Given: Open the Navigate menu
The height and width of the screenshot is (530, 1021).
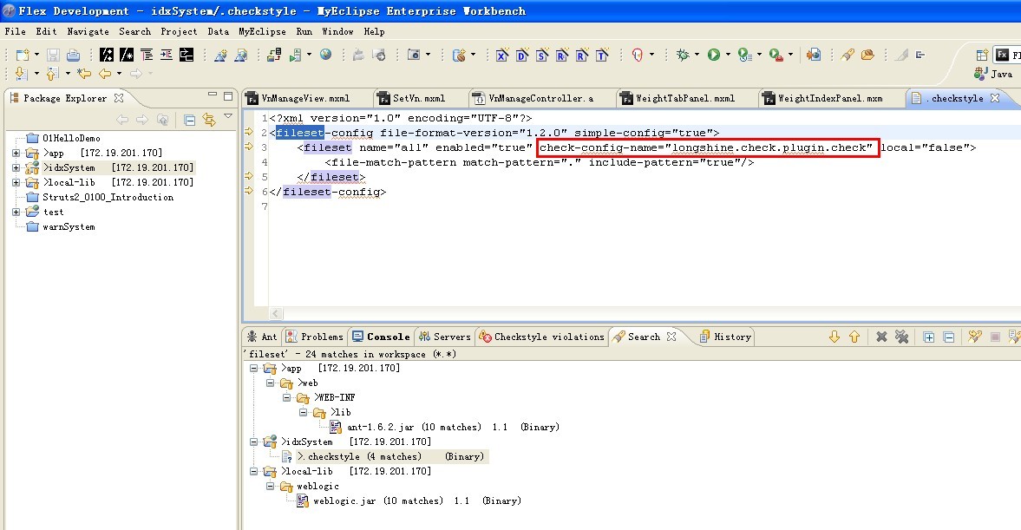Looking at the screenshot, I should click(88, 31).
